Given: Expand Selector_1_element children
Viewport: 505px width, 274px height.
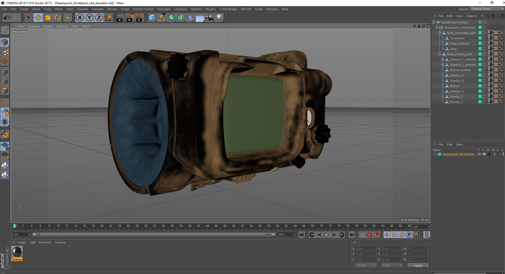Looking at the screenshot, I should pyautogui.click(x=443, y=59).
